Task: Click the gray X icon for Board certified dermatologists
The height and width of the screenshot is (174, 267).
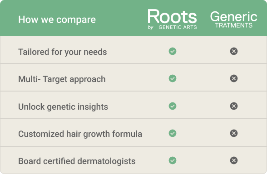Action: 234,160
